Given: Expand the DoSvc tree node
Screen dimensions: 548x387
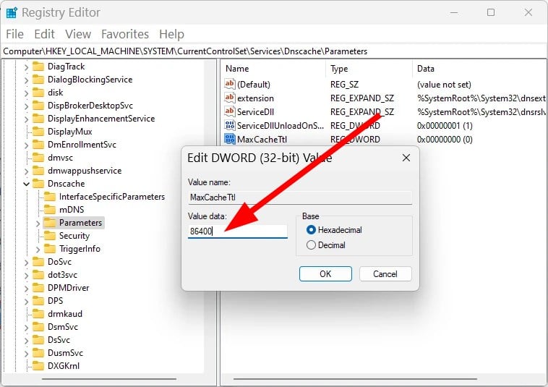Looking at the screenshot, I should coord(26,262).
